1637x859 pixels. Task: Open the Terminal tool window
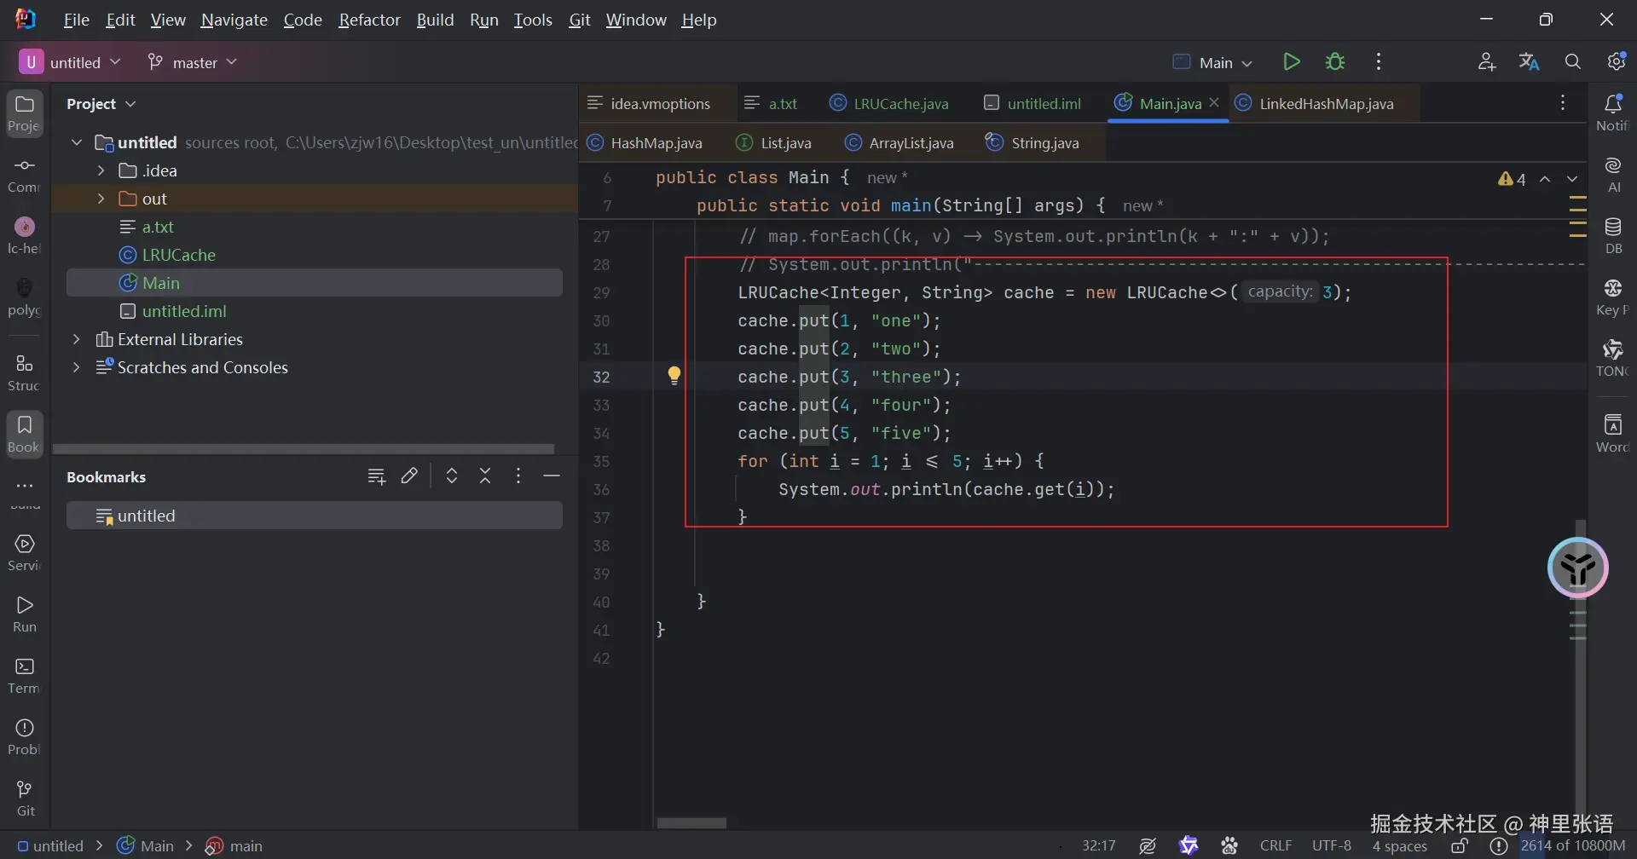pyautogui.click(x=25, y=675)
